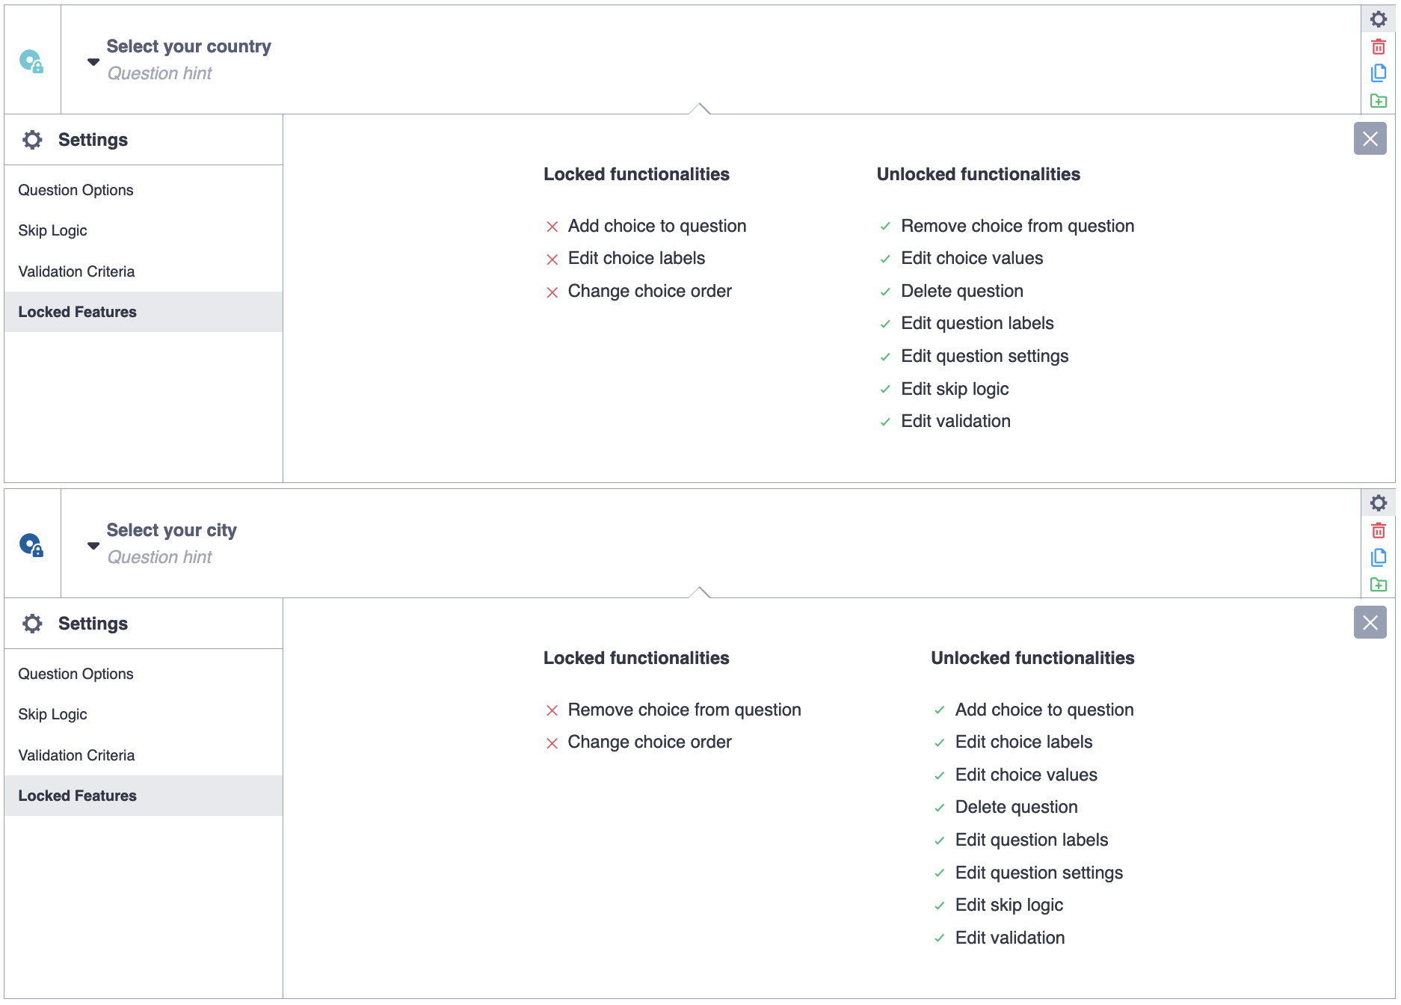Click the Question hint field under country

coord(159,73)
